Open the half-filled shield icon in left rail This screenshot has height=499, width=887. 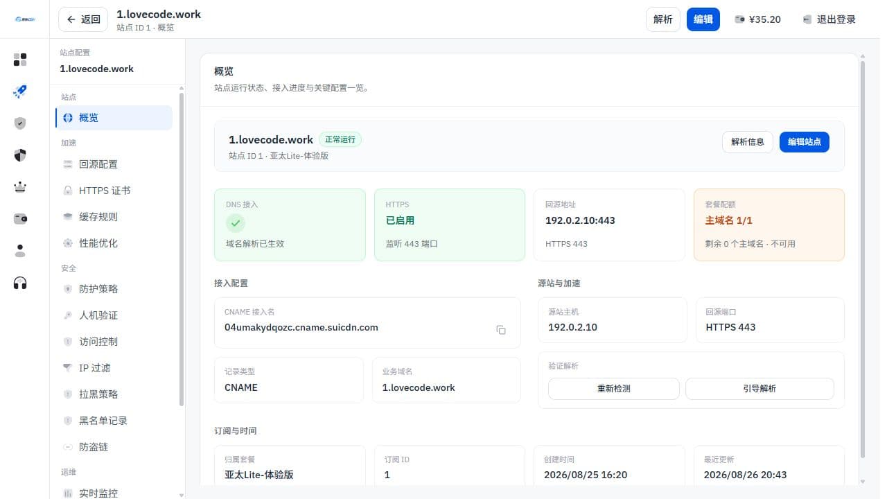tap(20, 155)
